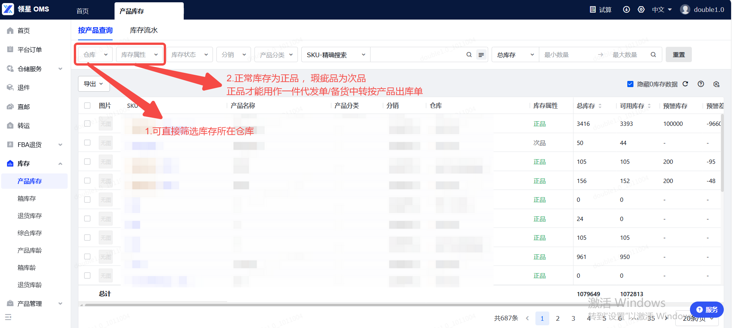Viewport: 733px width, 328px height.
Task: Focus the 最大数量 input field
Action: (628, 55)
